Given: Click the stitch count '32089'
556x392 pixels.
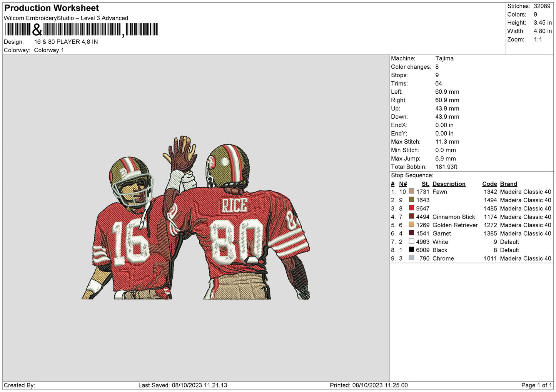Looking at the screenshot, I should [x=542, y=6].
